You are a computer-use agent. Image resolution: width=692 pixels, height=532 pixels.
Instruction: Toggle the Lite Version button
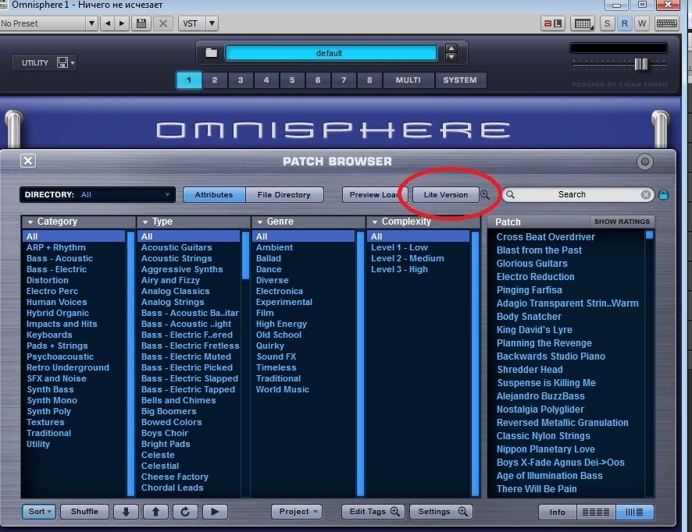(x=446, y=194)
